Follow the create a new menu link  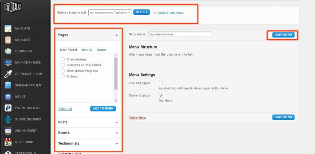pos(170,12)
